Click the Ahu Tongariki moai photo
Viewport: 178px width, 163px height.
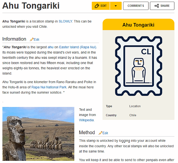tap(38, 134)
